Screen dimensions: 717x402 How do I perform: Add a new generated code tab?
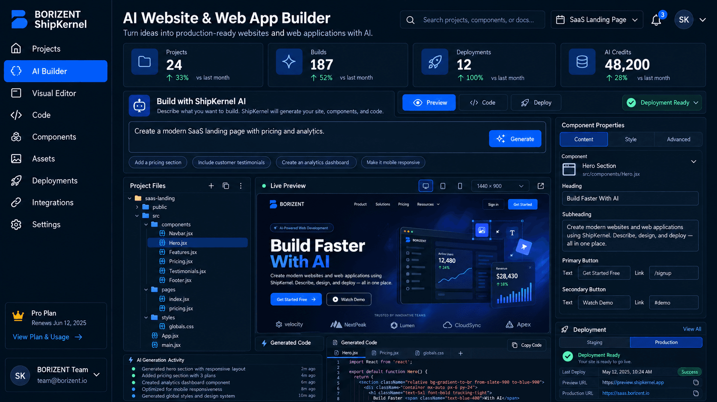coord(461,353)
